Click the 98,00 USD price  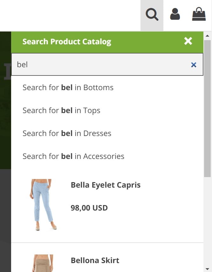tap(89, 208)
